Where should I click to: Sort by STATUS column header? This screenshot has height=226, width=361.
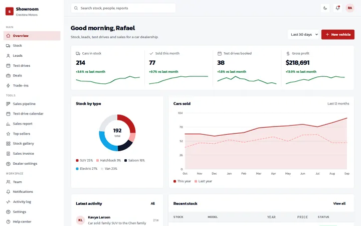pos(323,217)
